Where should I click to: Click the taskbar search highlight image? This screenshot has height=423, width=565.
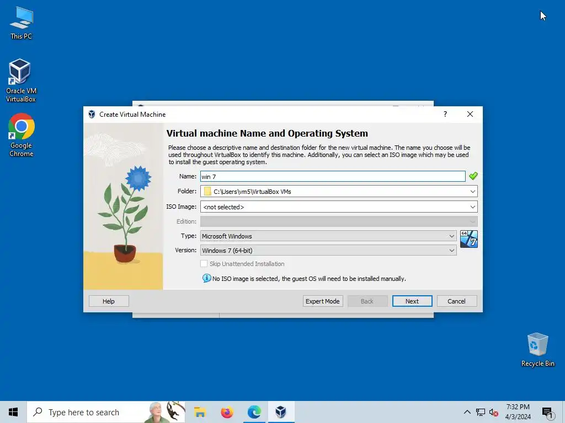point(164,412)
